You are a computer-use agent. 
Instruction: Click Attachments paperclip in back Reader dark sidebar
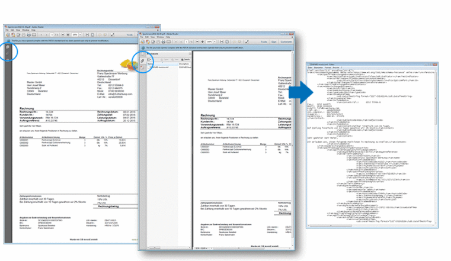point(7,53)
